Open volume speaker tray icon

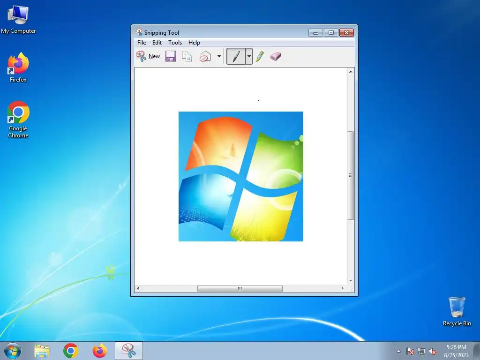pyautogui.click(x=433, y=352)
